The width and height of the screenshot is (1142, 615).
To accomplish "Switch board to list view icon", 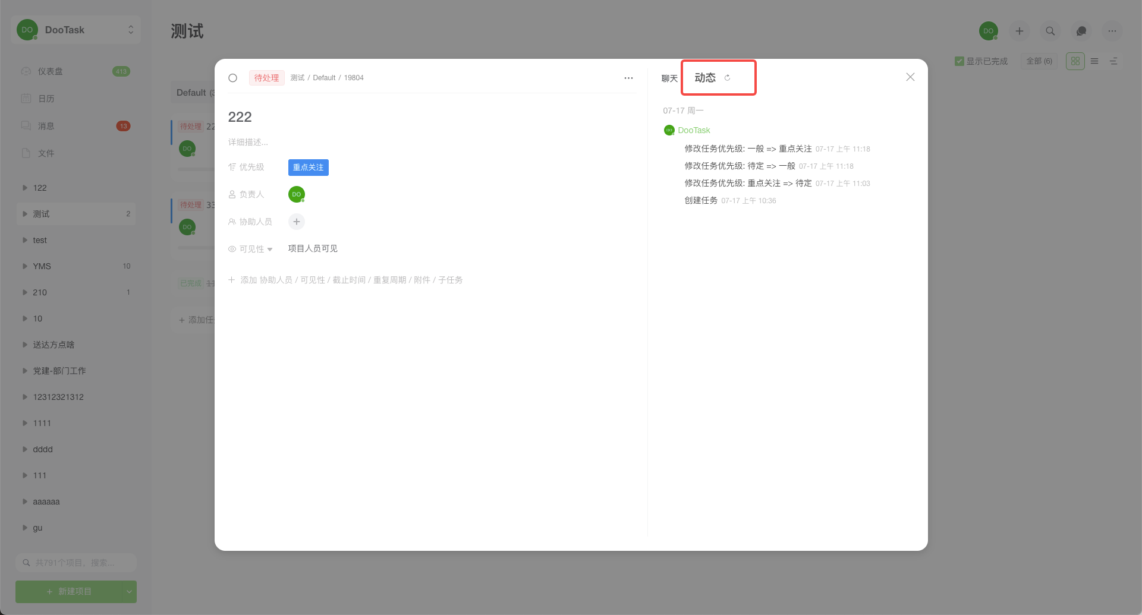I will [x=1094, y=61].
